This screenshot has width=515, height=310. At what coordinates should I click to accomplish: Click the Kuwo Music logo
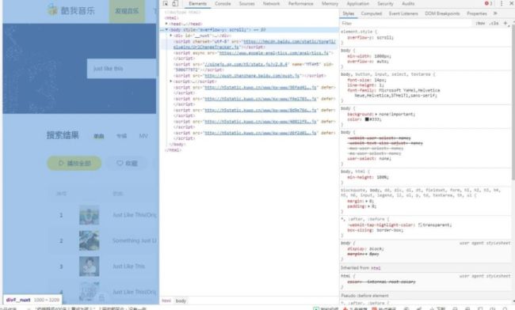click(71, 10)
